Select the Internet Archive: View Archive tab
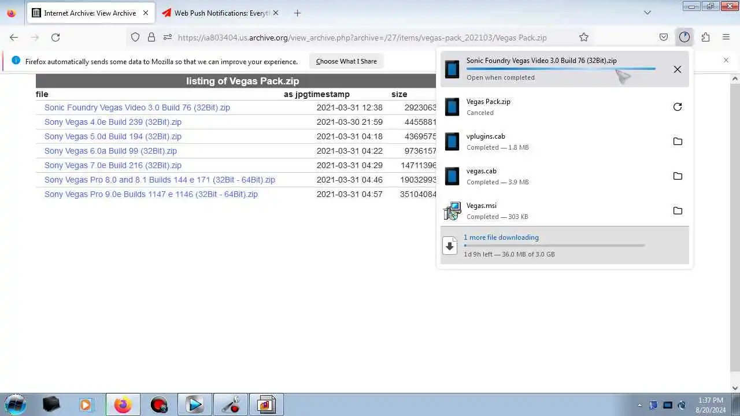This screenshot has width=740, height=416. click(x=90, y=13)
